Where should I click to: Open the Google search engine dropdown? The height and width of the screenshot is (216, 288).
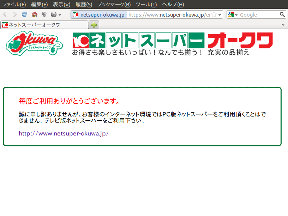[233, 14]
